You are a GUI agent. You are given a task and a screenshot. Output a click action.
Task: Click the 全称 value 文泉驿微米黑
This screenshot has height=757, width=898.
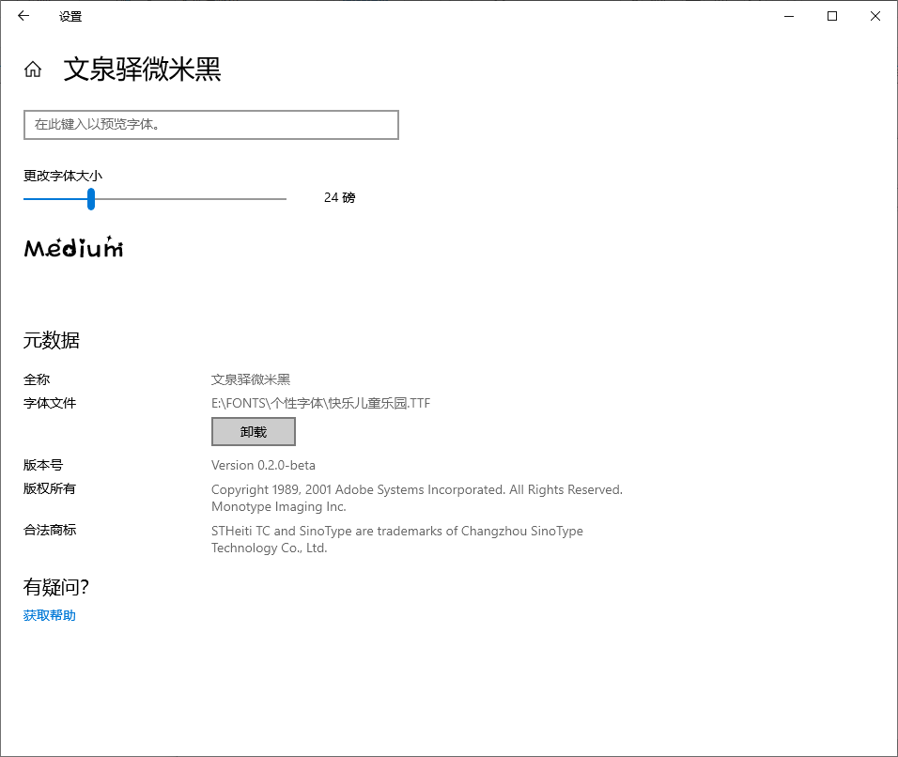[x=251, y=379]
